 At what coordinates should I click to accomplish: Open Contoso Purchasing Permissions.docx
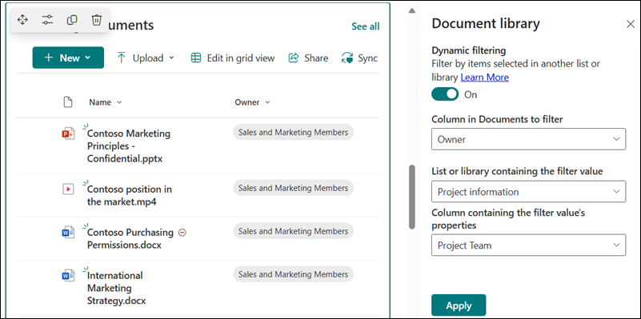click(x=130, y=238)
